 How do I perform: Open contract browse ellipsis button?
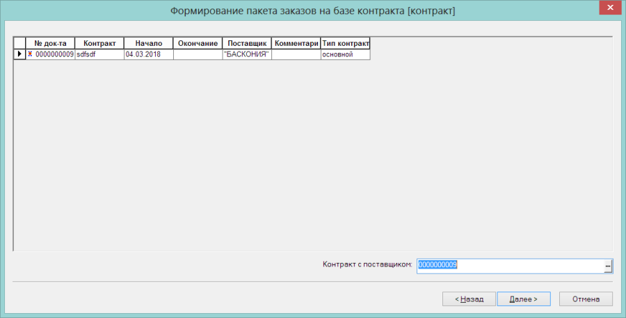608,266
